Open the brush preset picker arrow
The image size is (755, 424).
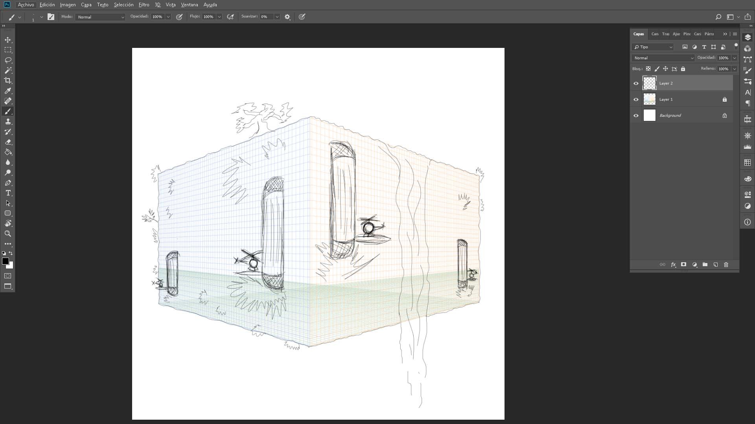pyautogui.click(x=41, y=17)
